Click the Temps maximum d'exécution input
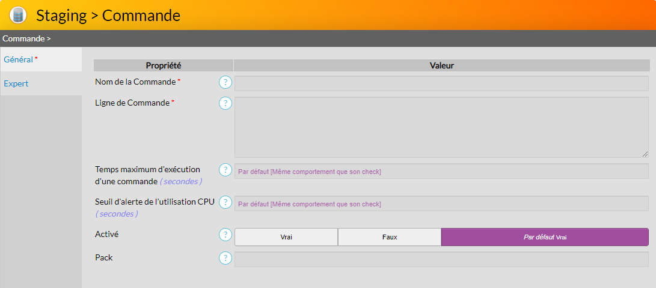Image resolution: width=656 pixels, height=288 pixels. tap(441, 172)
